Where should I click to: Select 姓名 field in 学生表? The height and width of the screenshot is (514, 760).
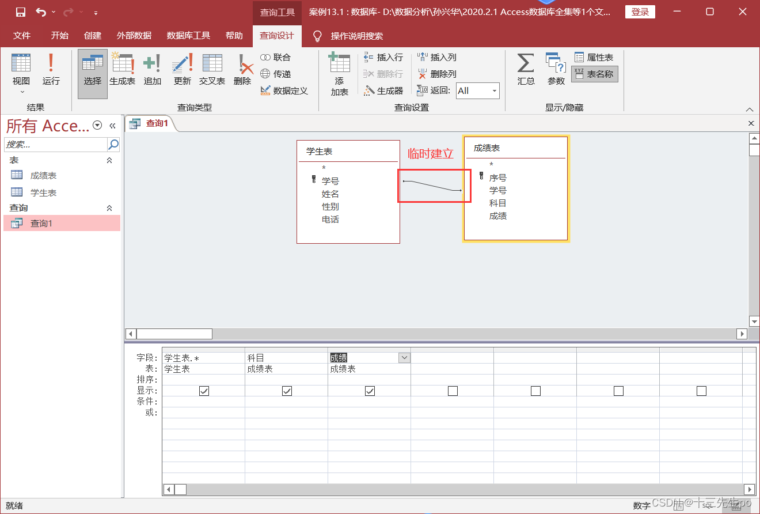tap(330, 194)
